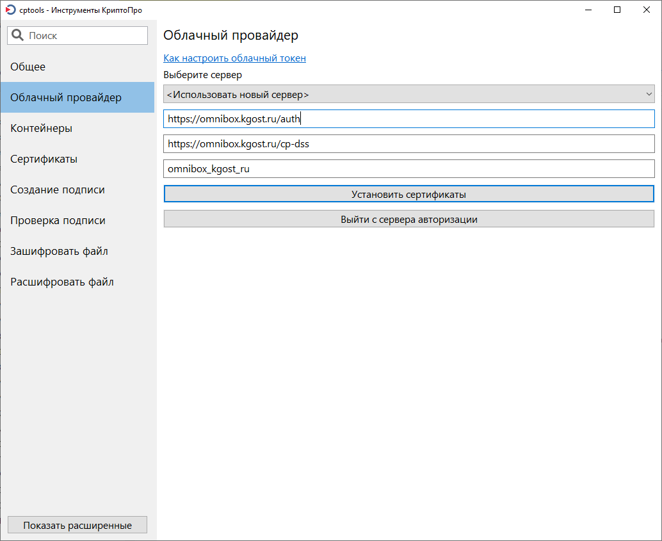Select Зашифровать файл in sidebar
This screenshot has height=541, width=662.
pyautogui.click(x=60, y=251)
